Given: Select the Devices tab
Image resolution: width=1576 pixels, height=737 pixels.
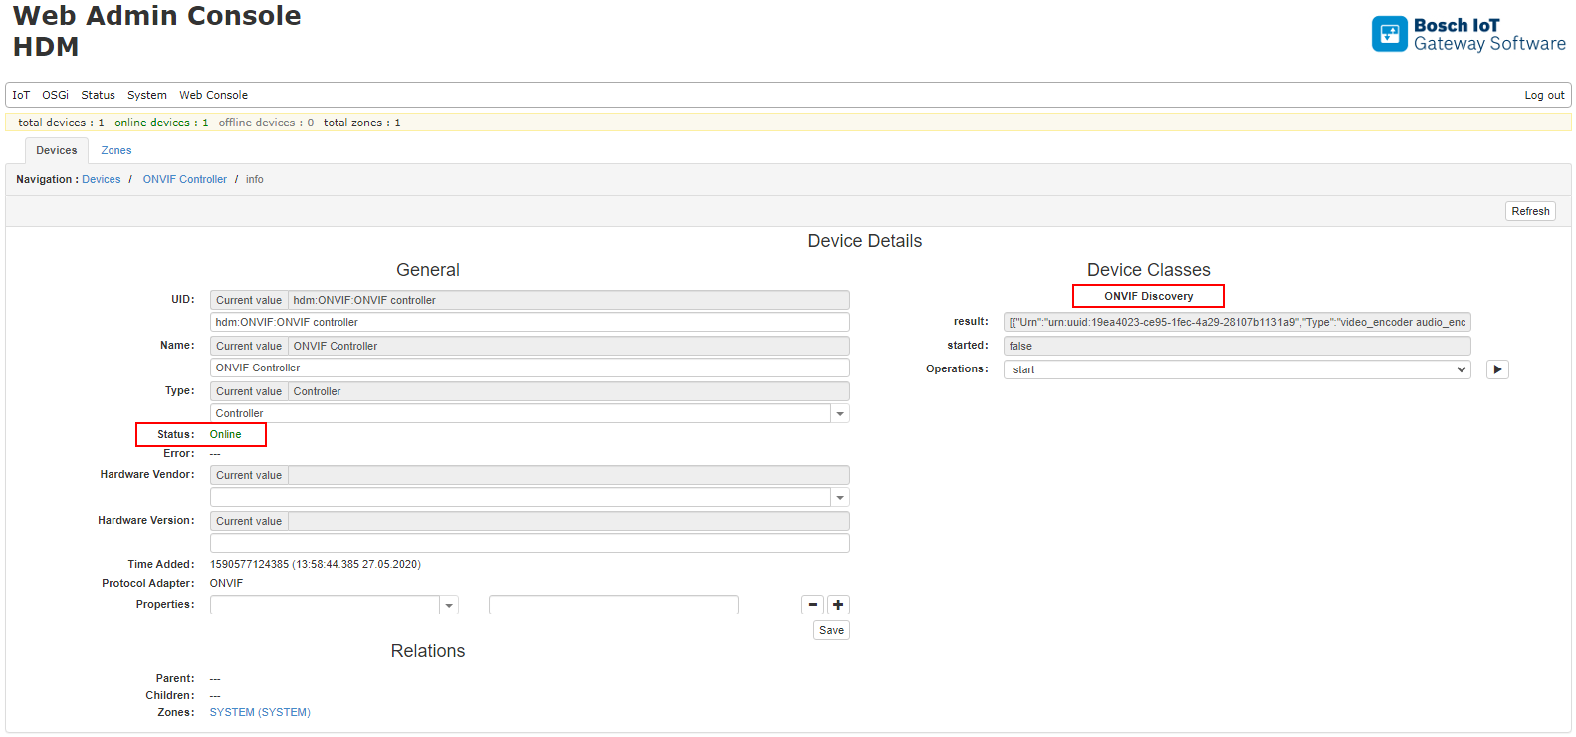Looking at the screenshot, I should pos(57,151).
